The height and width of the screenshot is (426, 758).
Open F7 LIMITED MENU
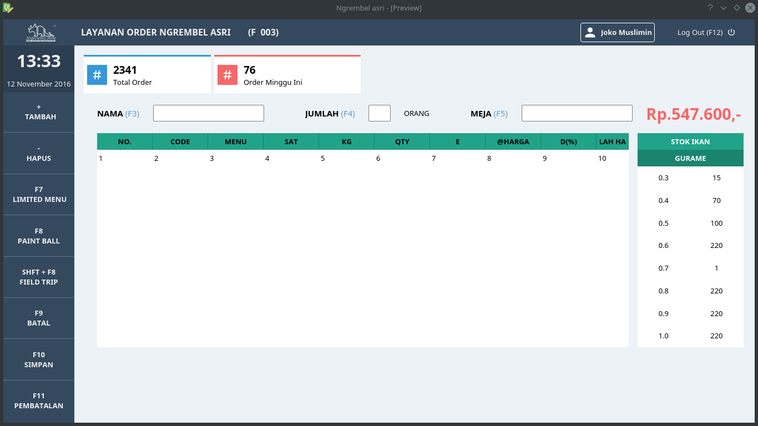[x=39, y=195]
